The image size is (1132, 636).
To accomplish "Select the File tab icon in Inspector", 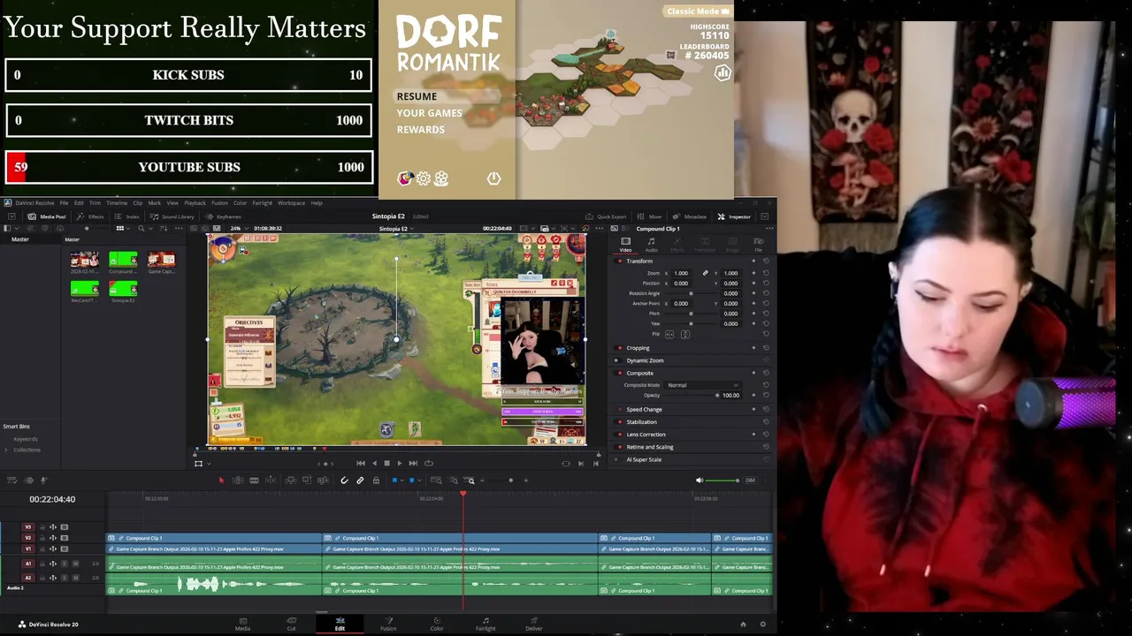I will [x=758, y=244].
